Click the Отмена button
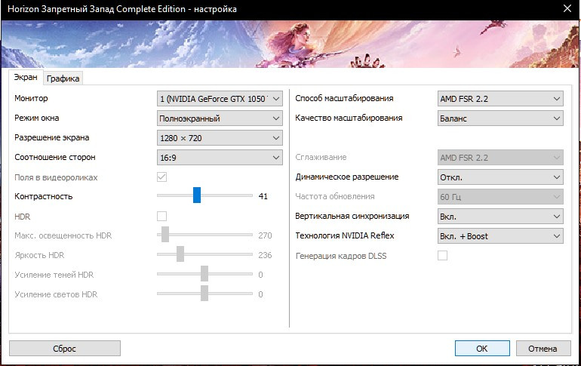 543,349
